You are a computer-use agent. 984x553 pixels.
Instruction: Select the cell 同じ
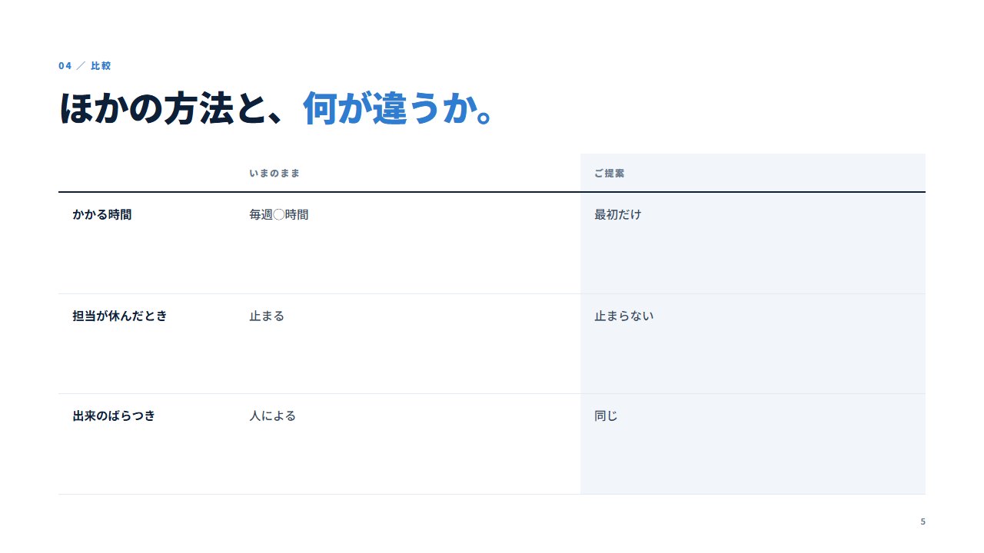[606, 416]
